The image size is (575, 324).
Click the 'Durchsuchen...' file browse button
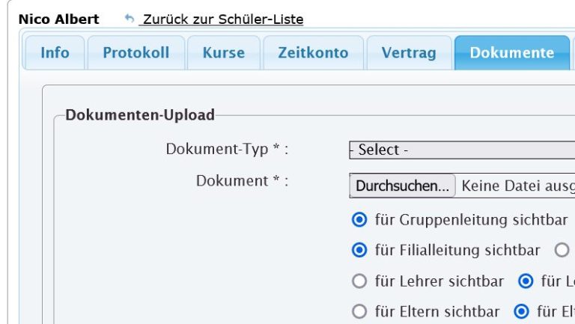[402, 186]
